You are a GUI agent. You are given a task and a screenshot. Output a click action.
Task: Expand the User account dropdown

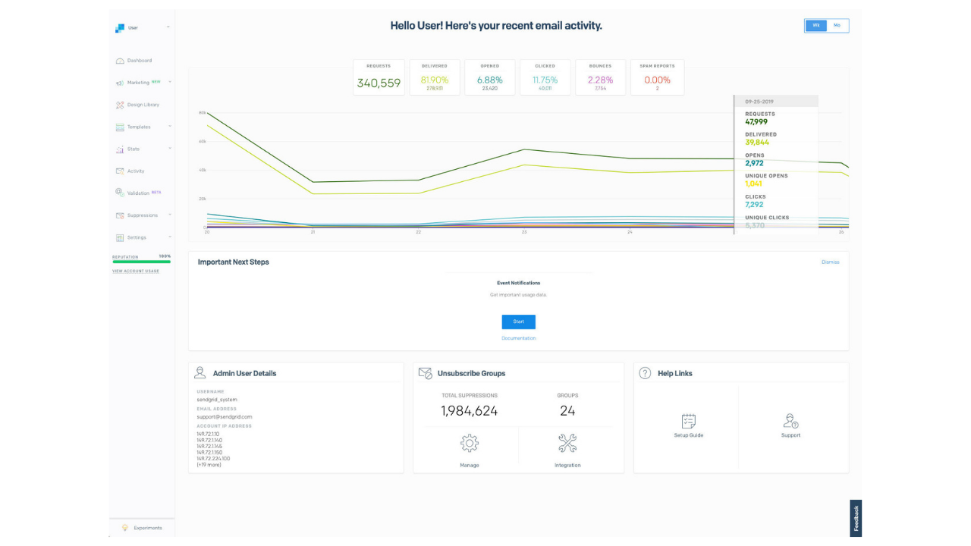point(168,27)
